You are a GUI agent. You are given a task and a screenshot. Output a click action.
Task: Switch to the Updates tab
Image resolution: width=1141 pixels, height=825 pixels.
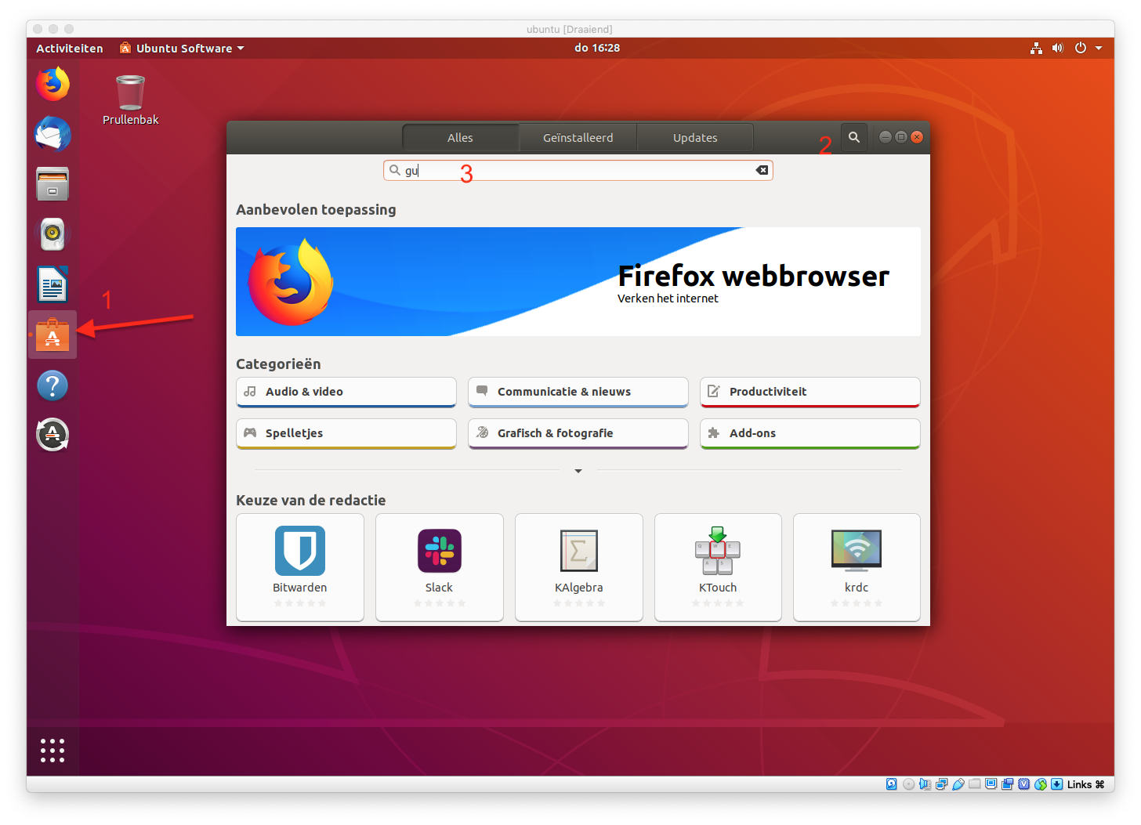(x=694, y=137)
